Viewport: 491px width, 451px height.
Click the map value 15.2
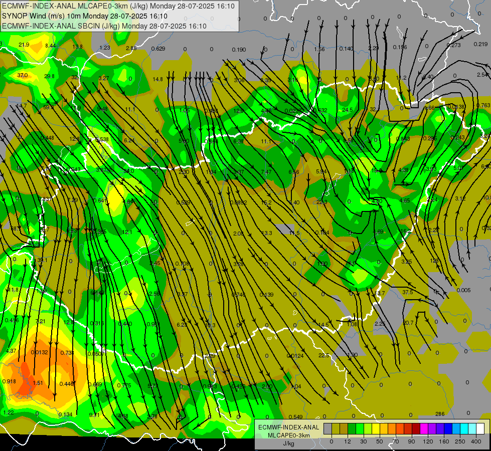266,202
